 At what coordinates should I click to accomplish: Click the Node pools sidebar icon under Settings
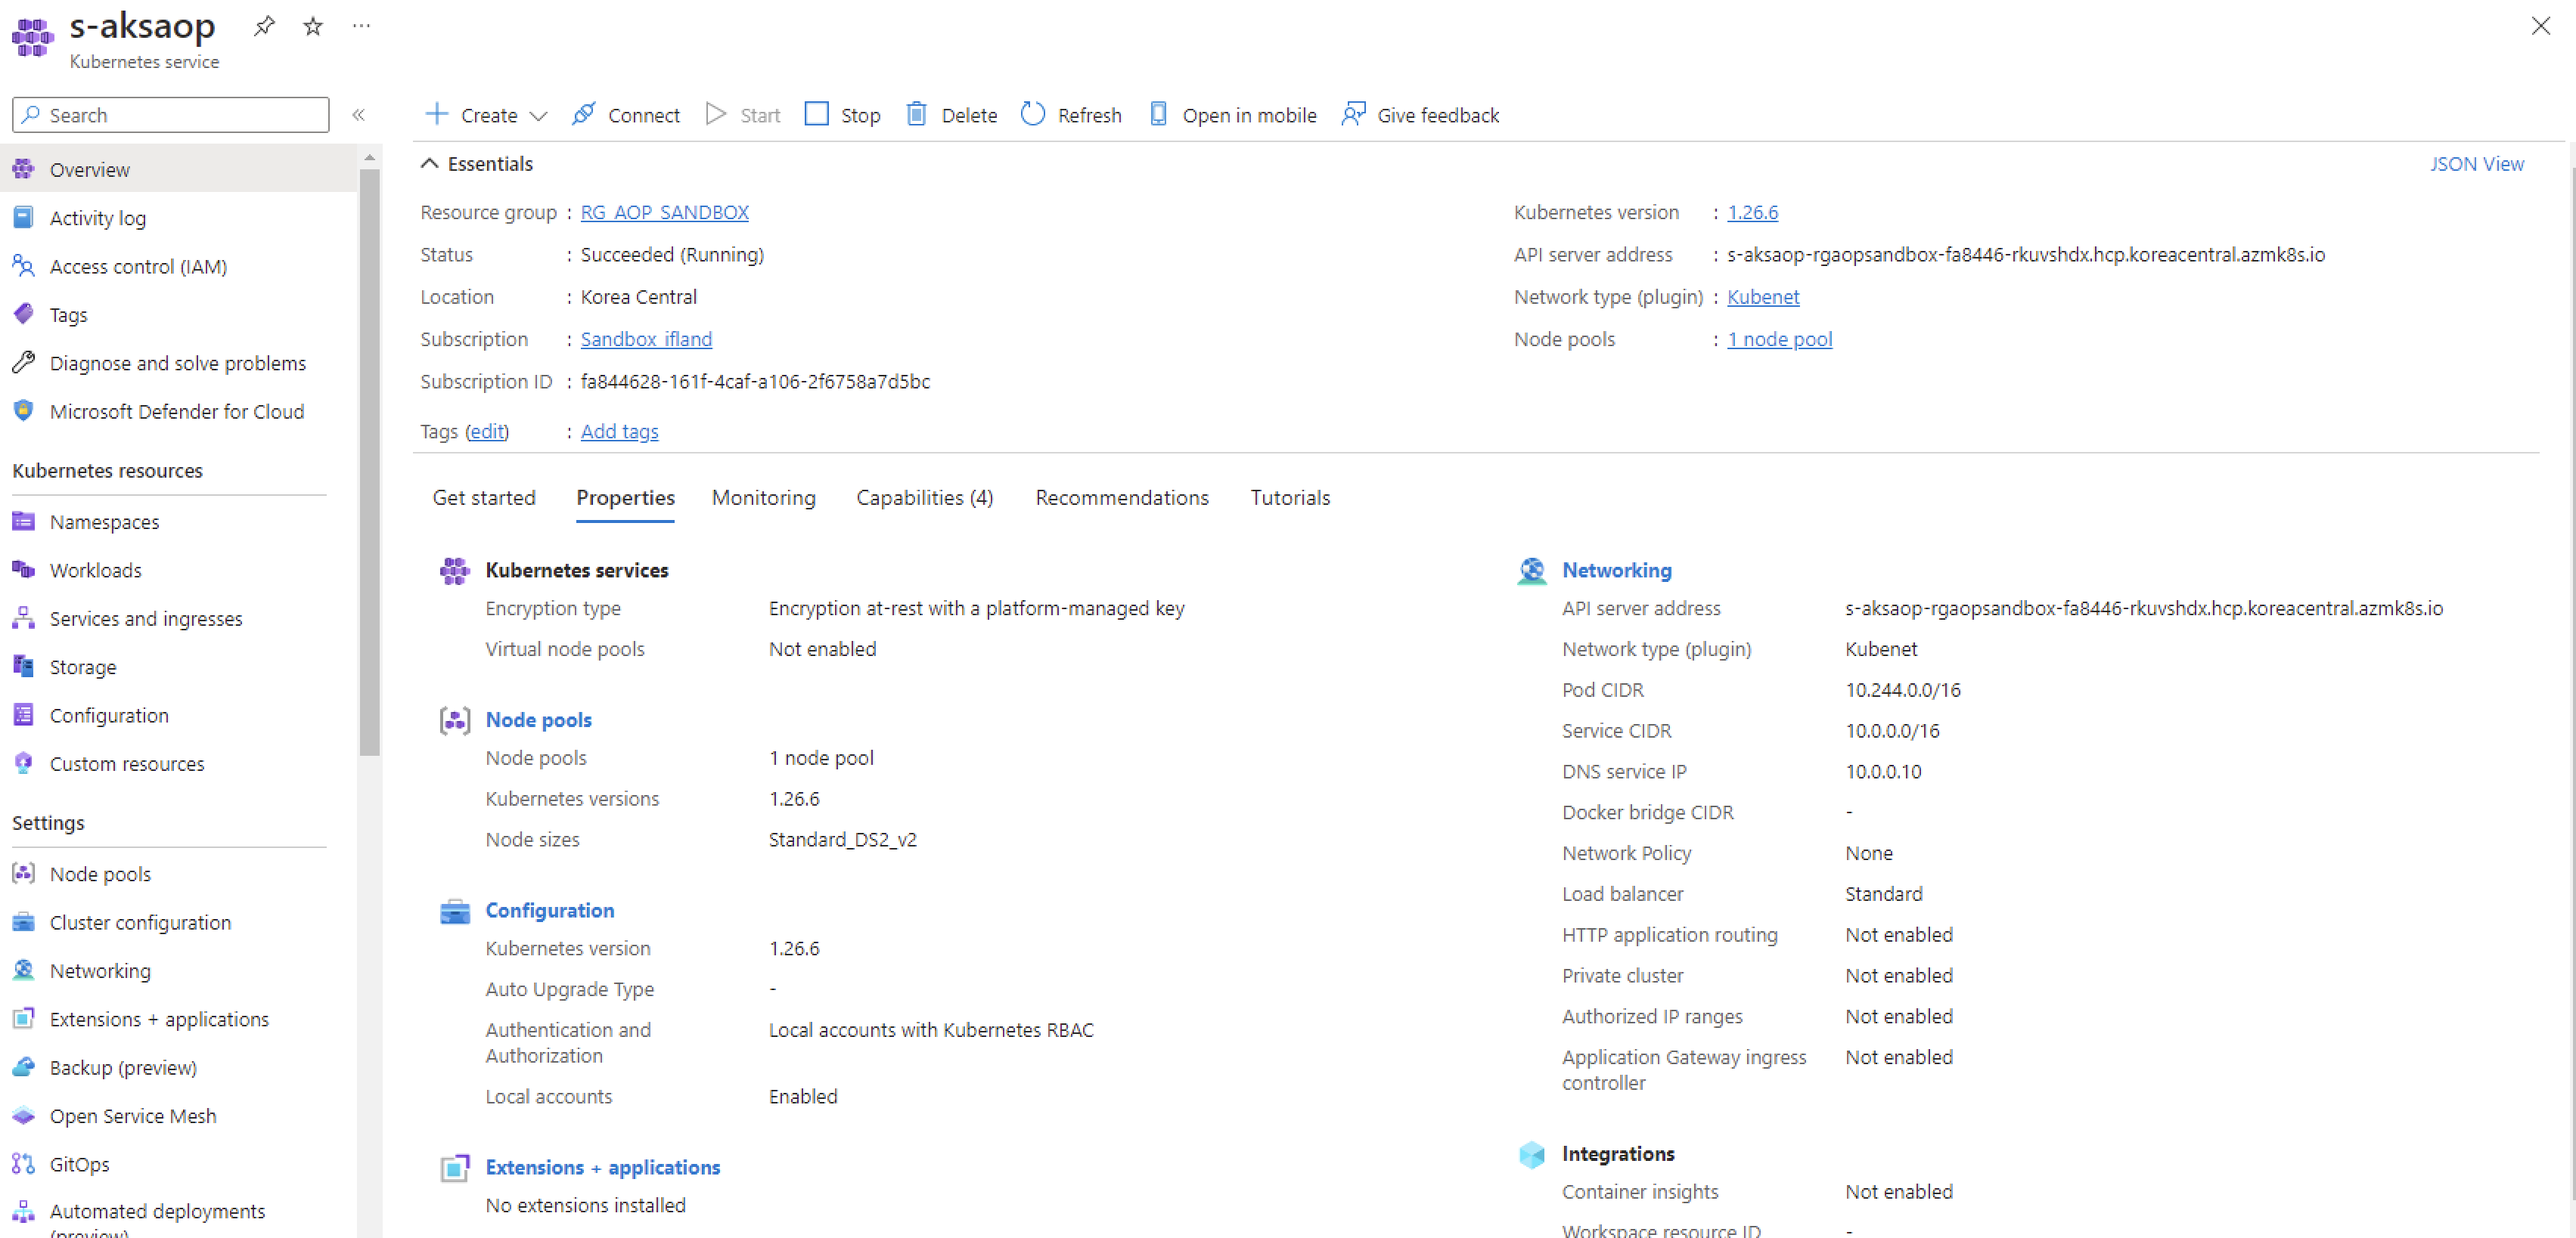click(x=23, y=873)
